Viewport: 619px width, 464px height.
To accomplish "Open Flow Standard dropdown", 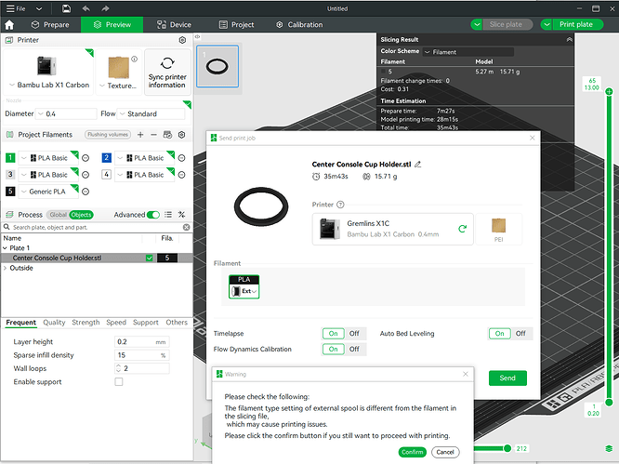I will (151, 113).
